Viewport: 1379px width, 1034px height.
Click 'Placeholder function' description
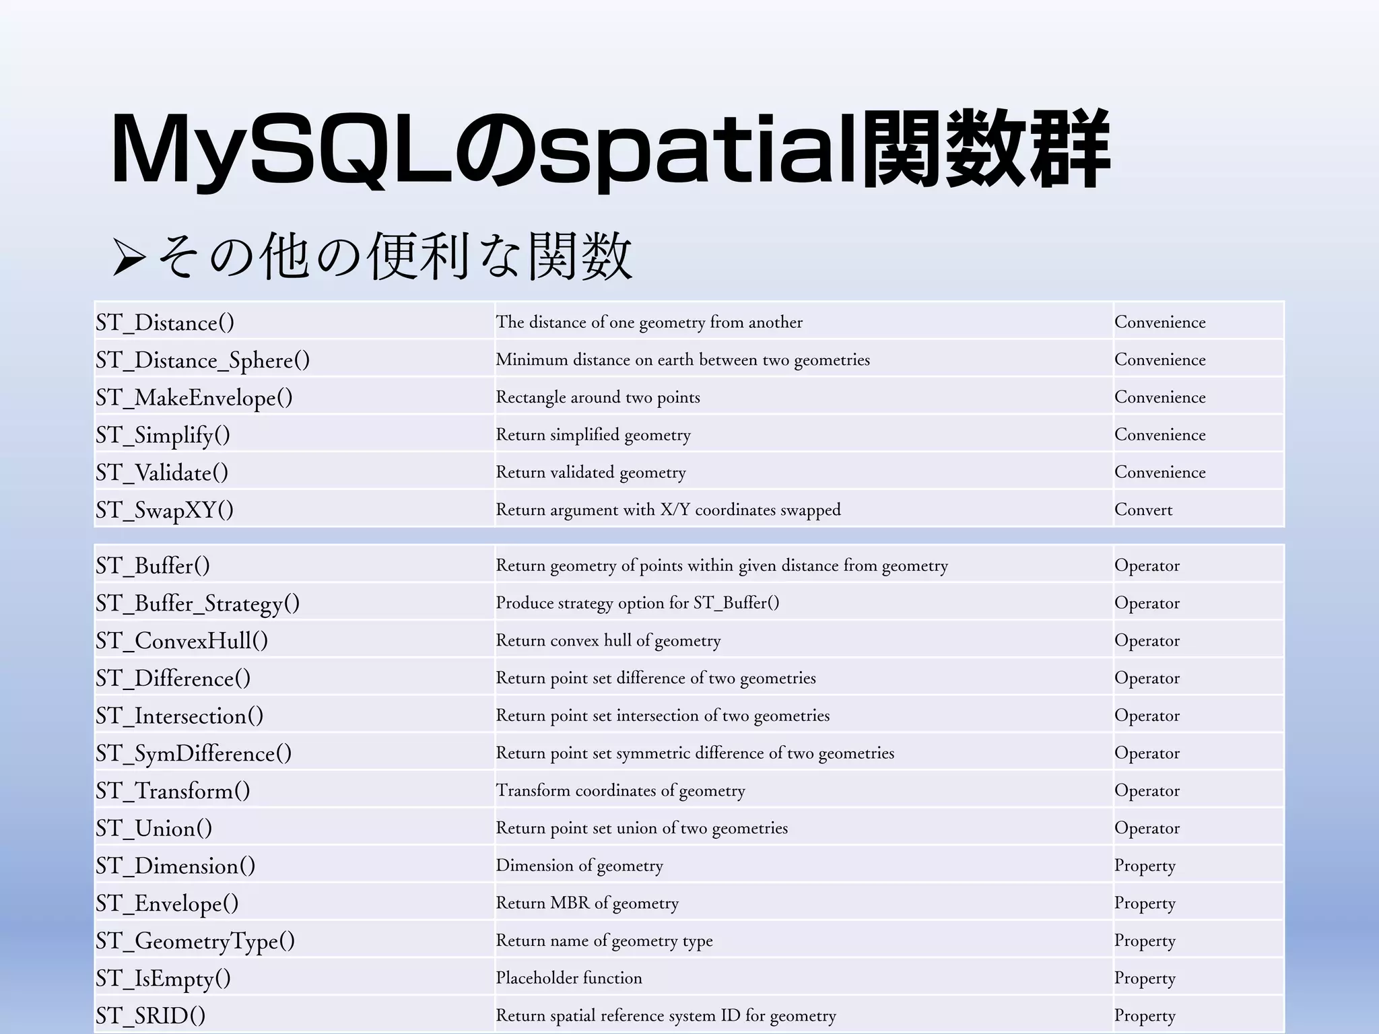click(x=569, y=978)
